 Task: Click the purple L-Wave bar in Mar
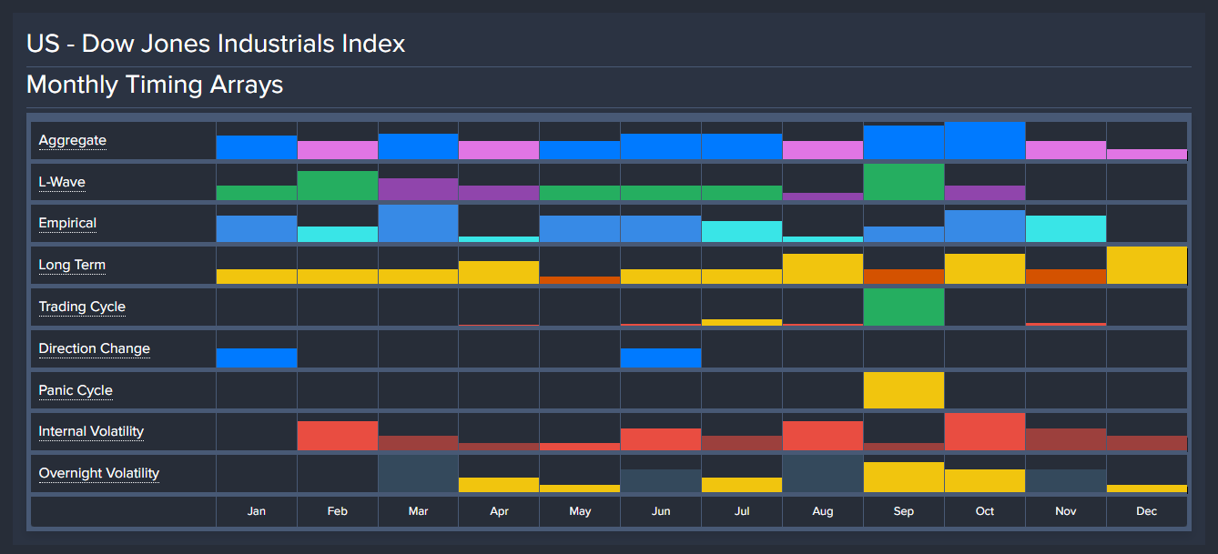[x=419, y=189]
